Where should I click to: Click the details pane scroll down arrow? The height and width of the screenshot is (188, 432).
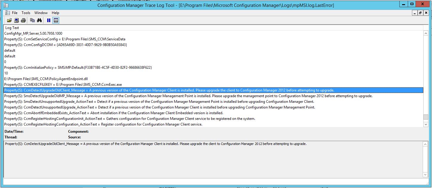tap(426, 175)
